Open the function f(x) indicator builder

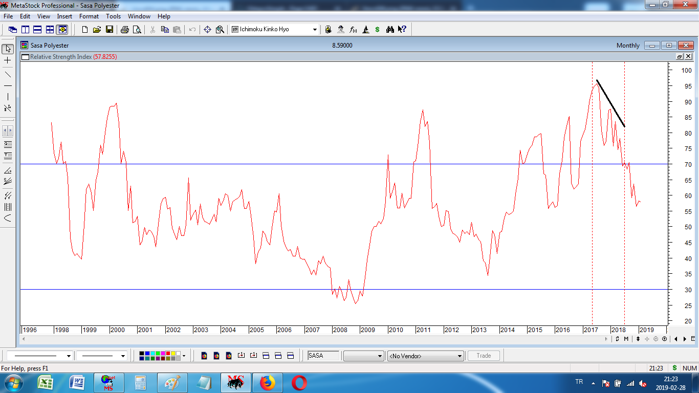353,30
